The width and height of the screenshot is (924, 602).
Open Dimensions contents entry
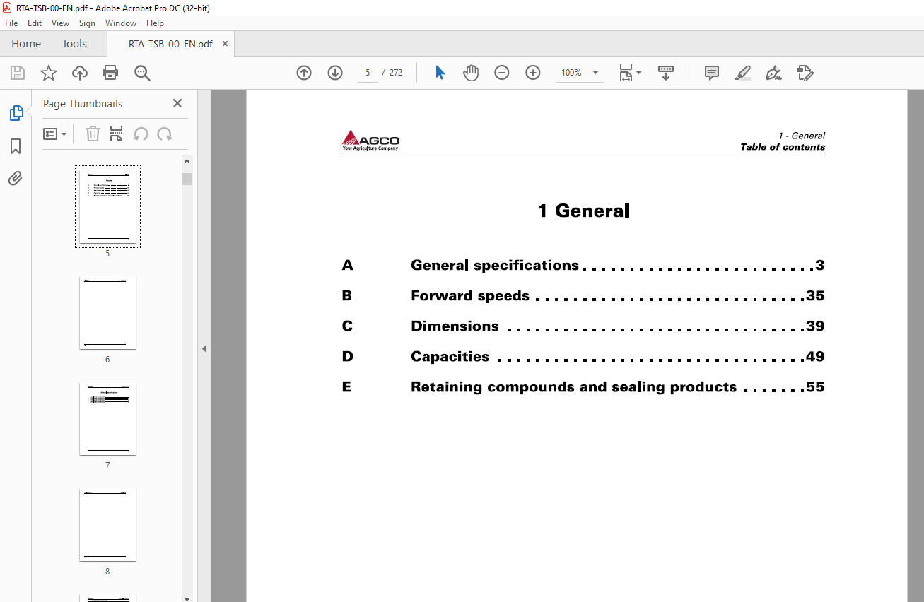point(583,326)
